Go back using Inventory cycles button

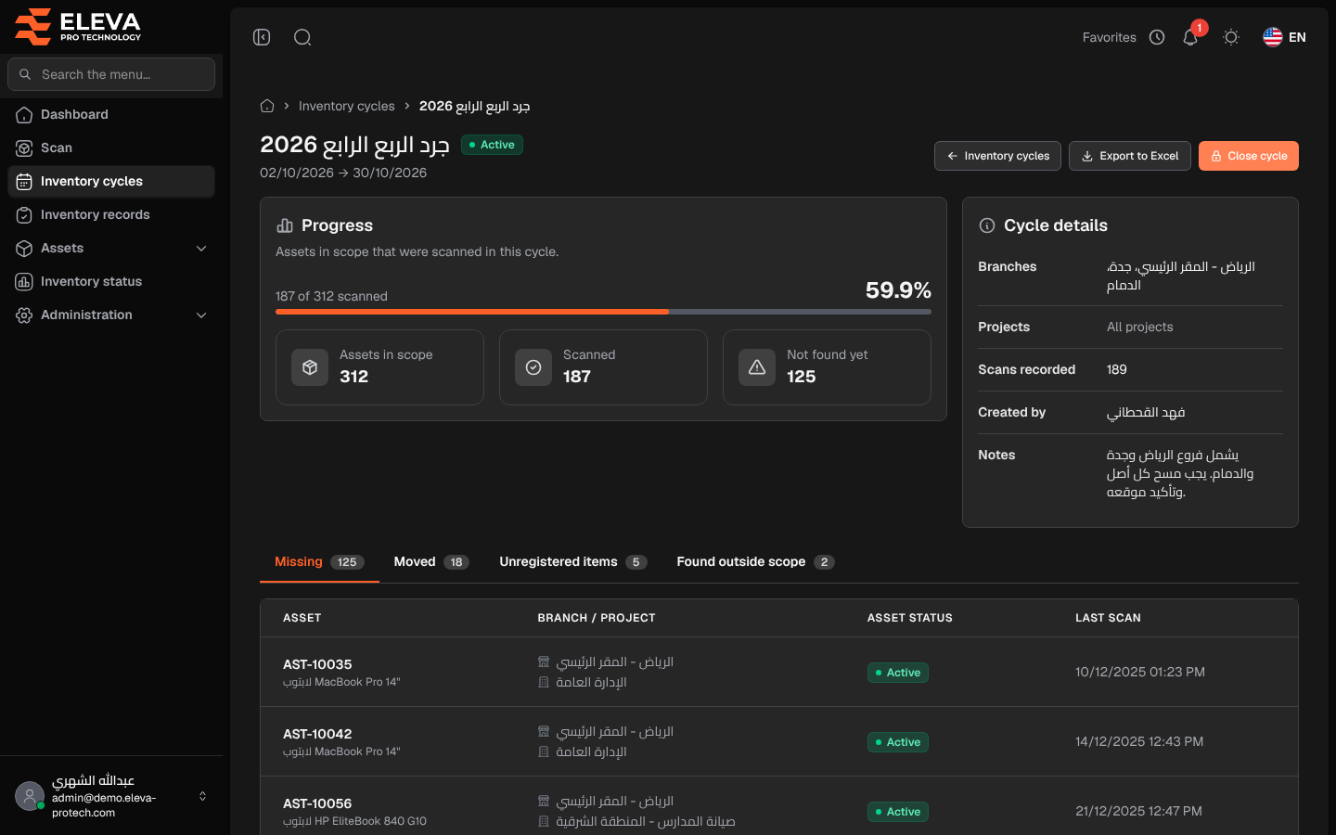click(x=997, y=156)
